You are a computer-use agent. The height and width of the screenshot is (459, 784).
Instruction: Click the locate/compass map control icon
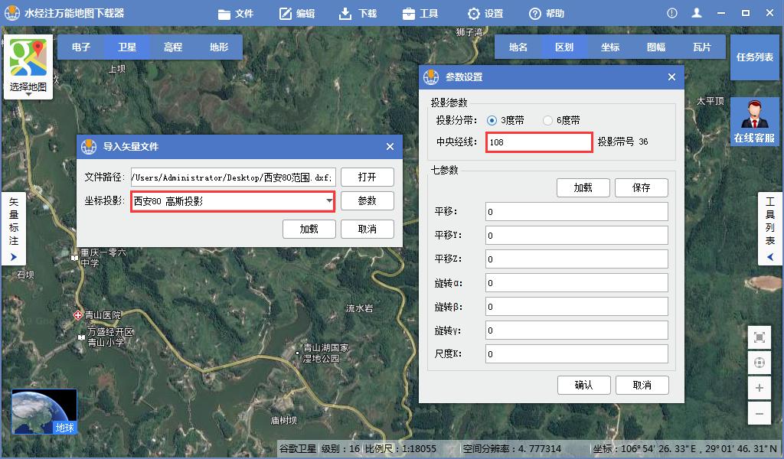[x=758, y=362]
